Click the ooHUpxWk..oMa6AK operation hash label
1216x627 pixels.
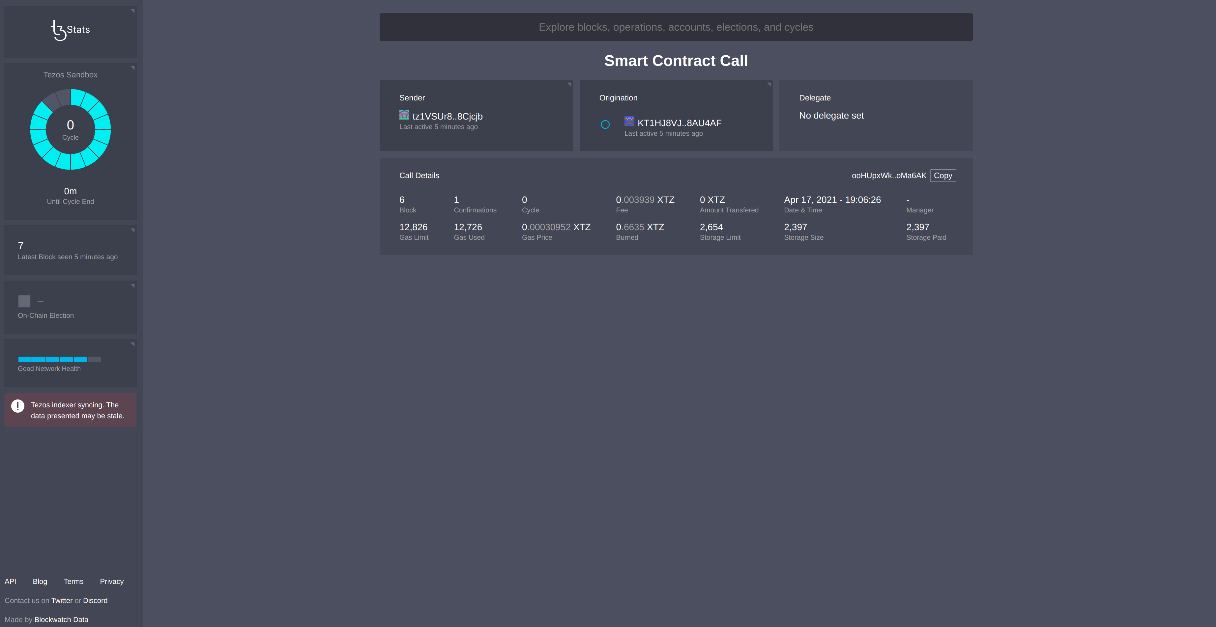(x=889, y=175)
